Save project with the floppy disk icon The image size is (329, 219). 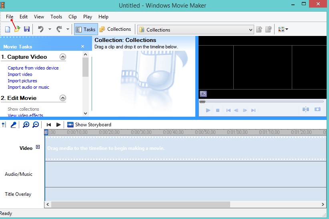coord(27,29)
